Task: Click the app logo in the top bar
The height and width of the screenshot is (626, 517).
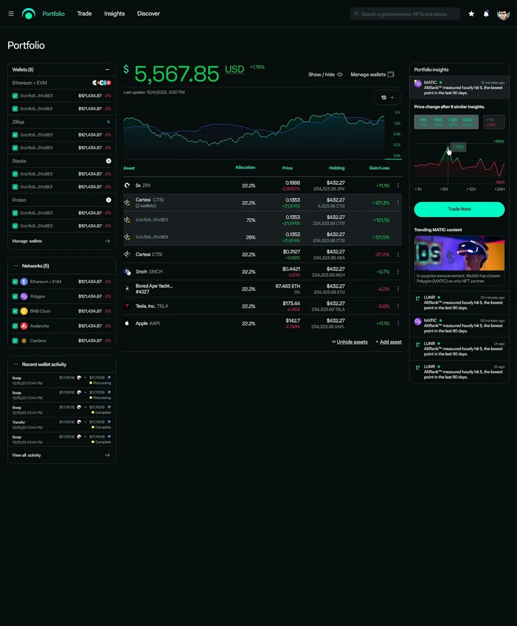Action: pyautogui.click(x=28, y=14)
